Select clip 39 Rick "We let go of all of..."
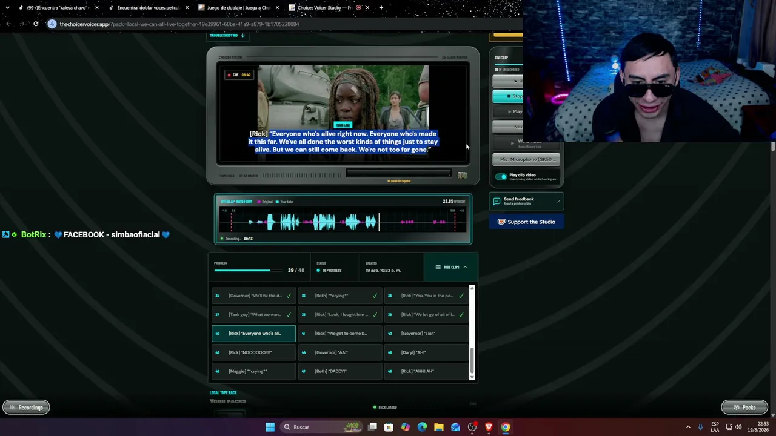The width and height of the screenshot is (776, 436). coord(426,314)
